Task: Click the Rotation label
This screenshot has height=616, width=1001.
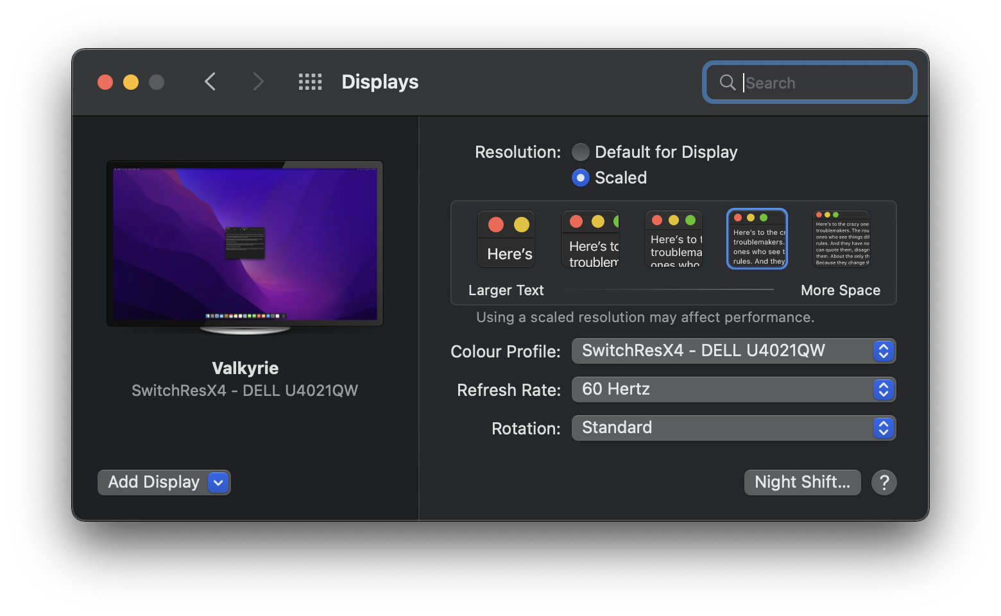Action: pos(526,429)
